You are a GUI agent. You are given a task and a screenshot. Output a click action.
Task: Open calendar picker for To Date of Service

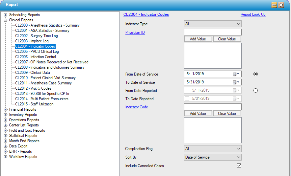(x=236, y=82)
